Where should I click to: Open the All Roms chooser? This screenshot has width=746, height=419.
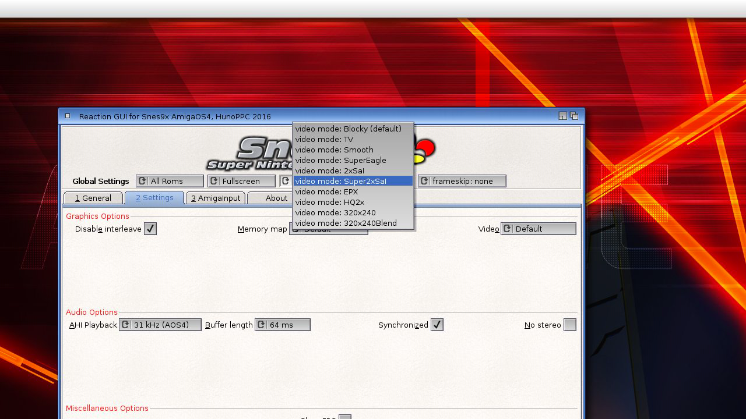170,181
